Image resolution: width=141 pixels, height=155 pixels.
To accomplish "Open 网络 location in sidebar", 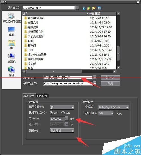I will pos(12,71).
